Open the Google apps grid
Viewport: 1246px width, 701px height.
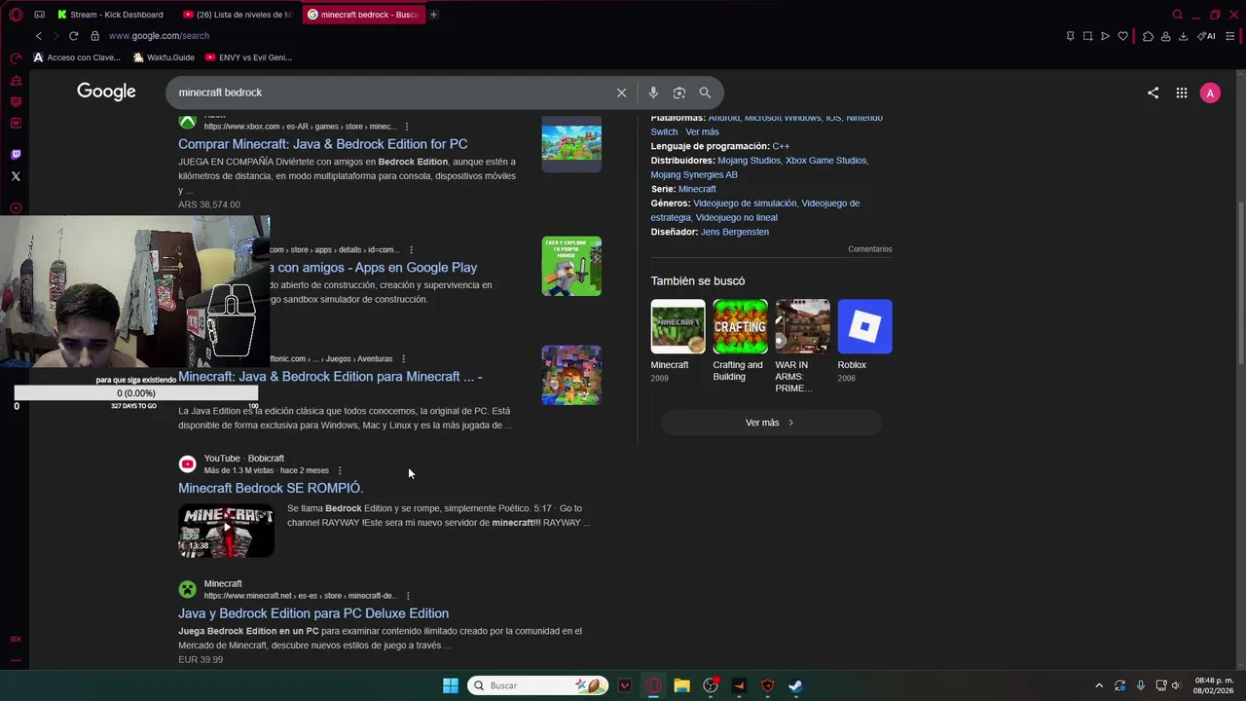(x=1181, y=92)
